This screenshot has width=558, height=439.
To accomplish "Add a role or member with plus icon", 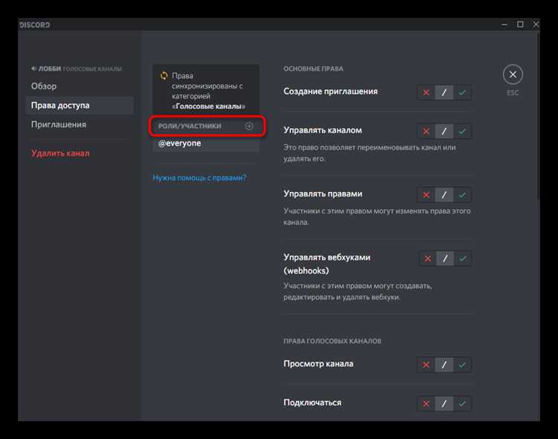I will tap(249, 126).
